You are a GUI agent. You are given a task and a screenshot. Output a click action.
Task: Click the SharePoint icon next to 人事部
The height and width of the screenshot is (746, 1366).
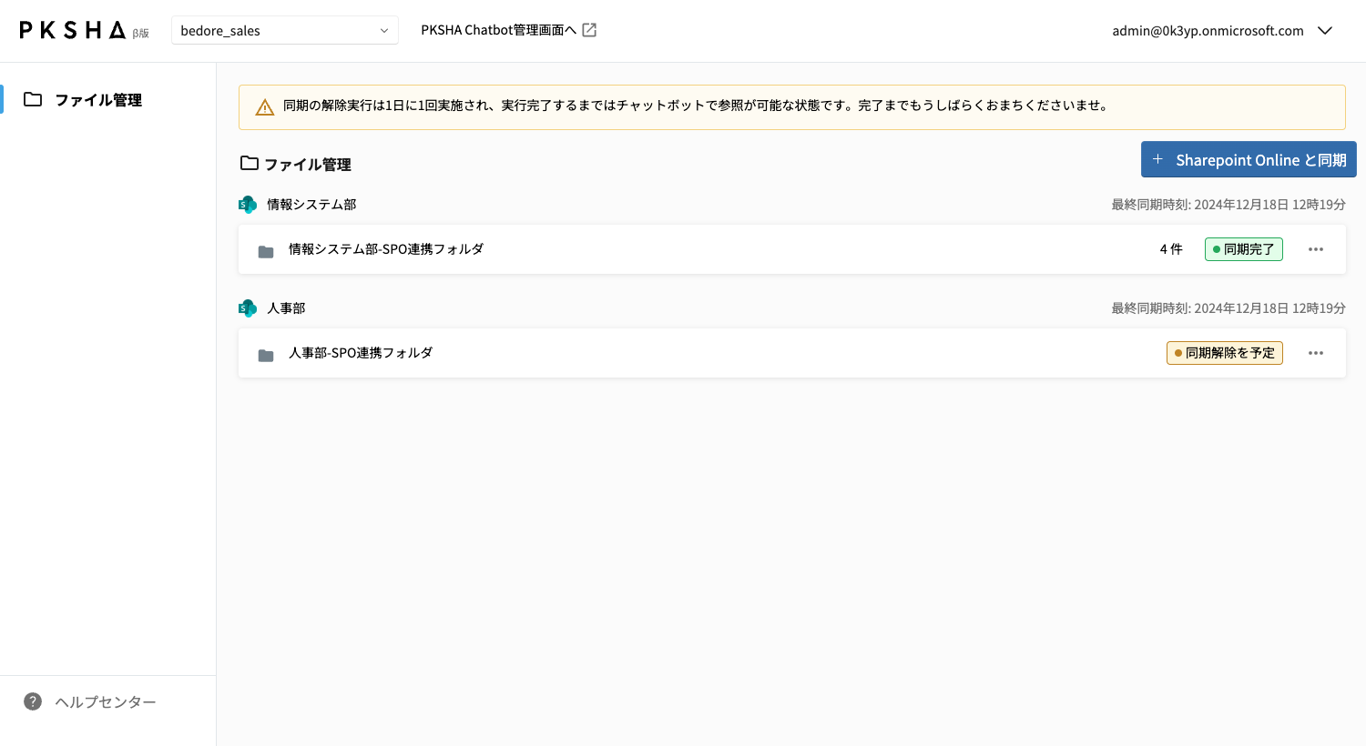248,308
